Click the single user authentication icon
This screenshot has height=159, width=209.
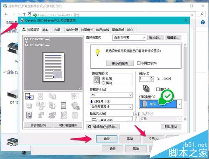[x=41, y=115]
